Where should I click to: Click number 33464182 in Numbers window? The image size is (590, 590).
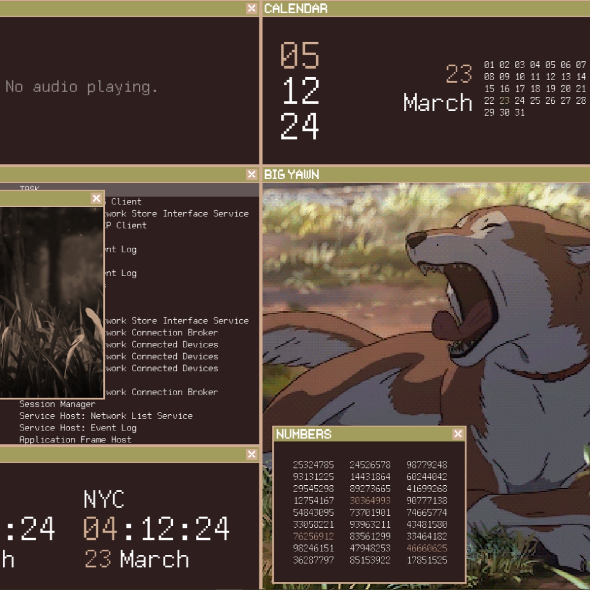pyautogui.click(x=427, y=536)
